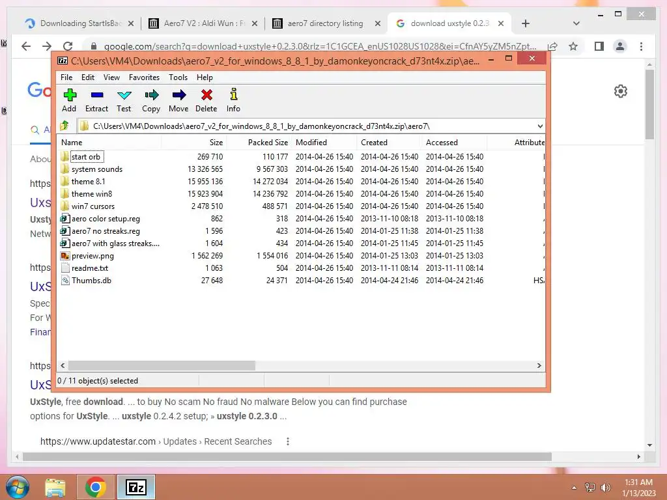Click the Thumbs.db file icon
Viewport: 667px width, 500px height.
tap(64, 280)
